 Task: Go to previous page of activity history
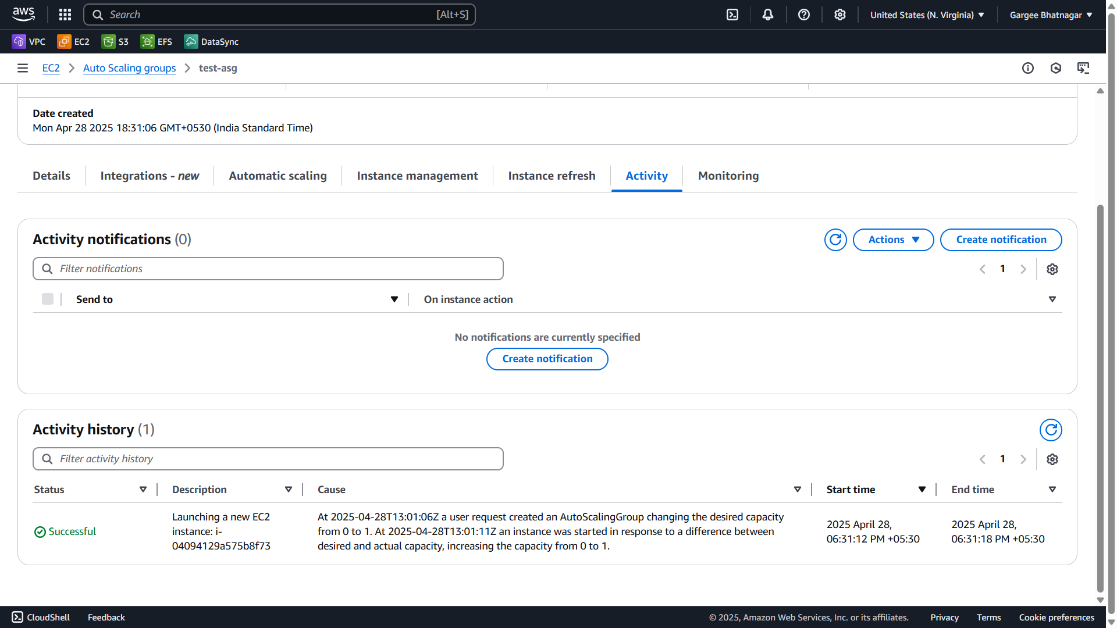[x=983, y=459]
